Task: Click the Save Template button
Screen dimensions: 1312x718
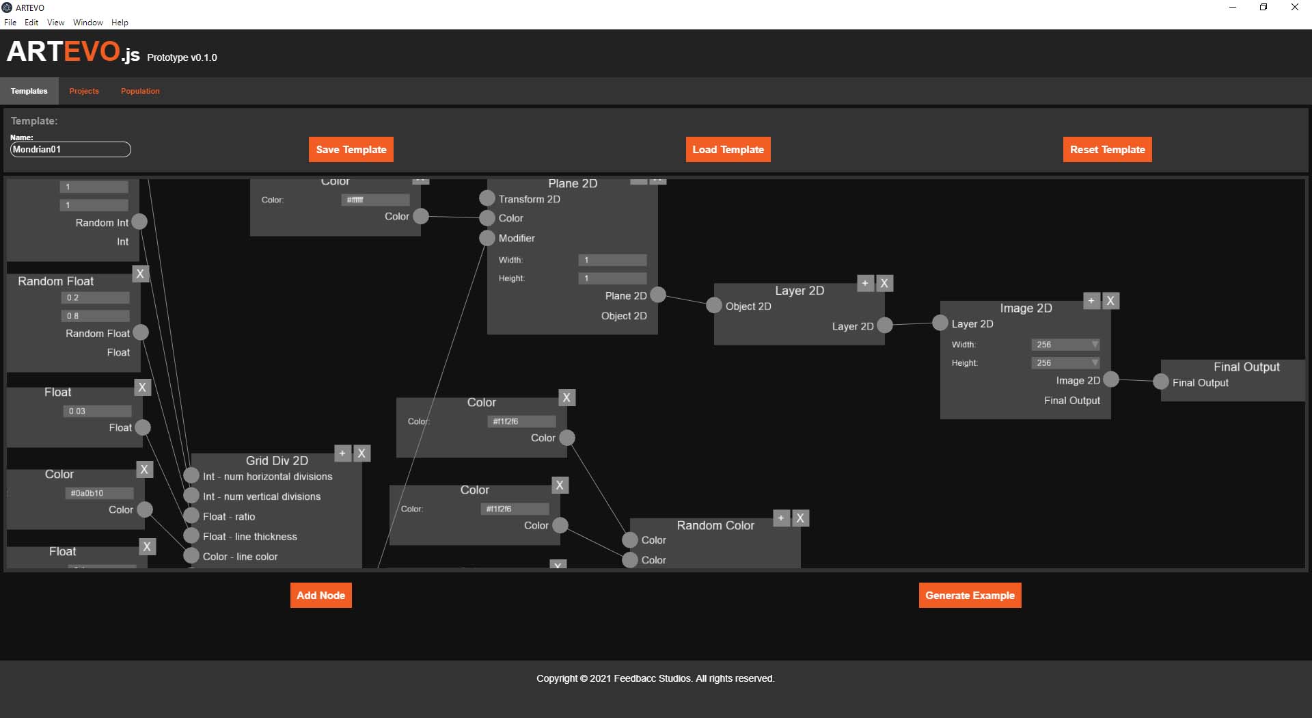Action: point(351,150)
